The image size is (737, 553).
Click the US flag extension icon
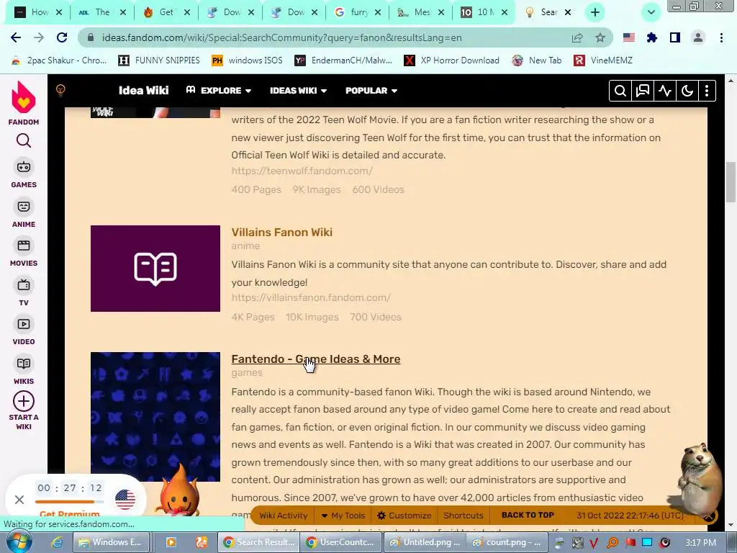click(629, 37)
